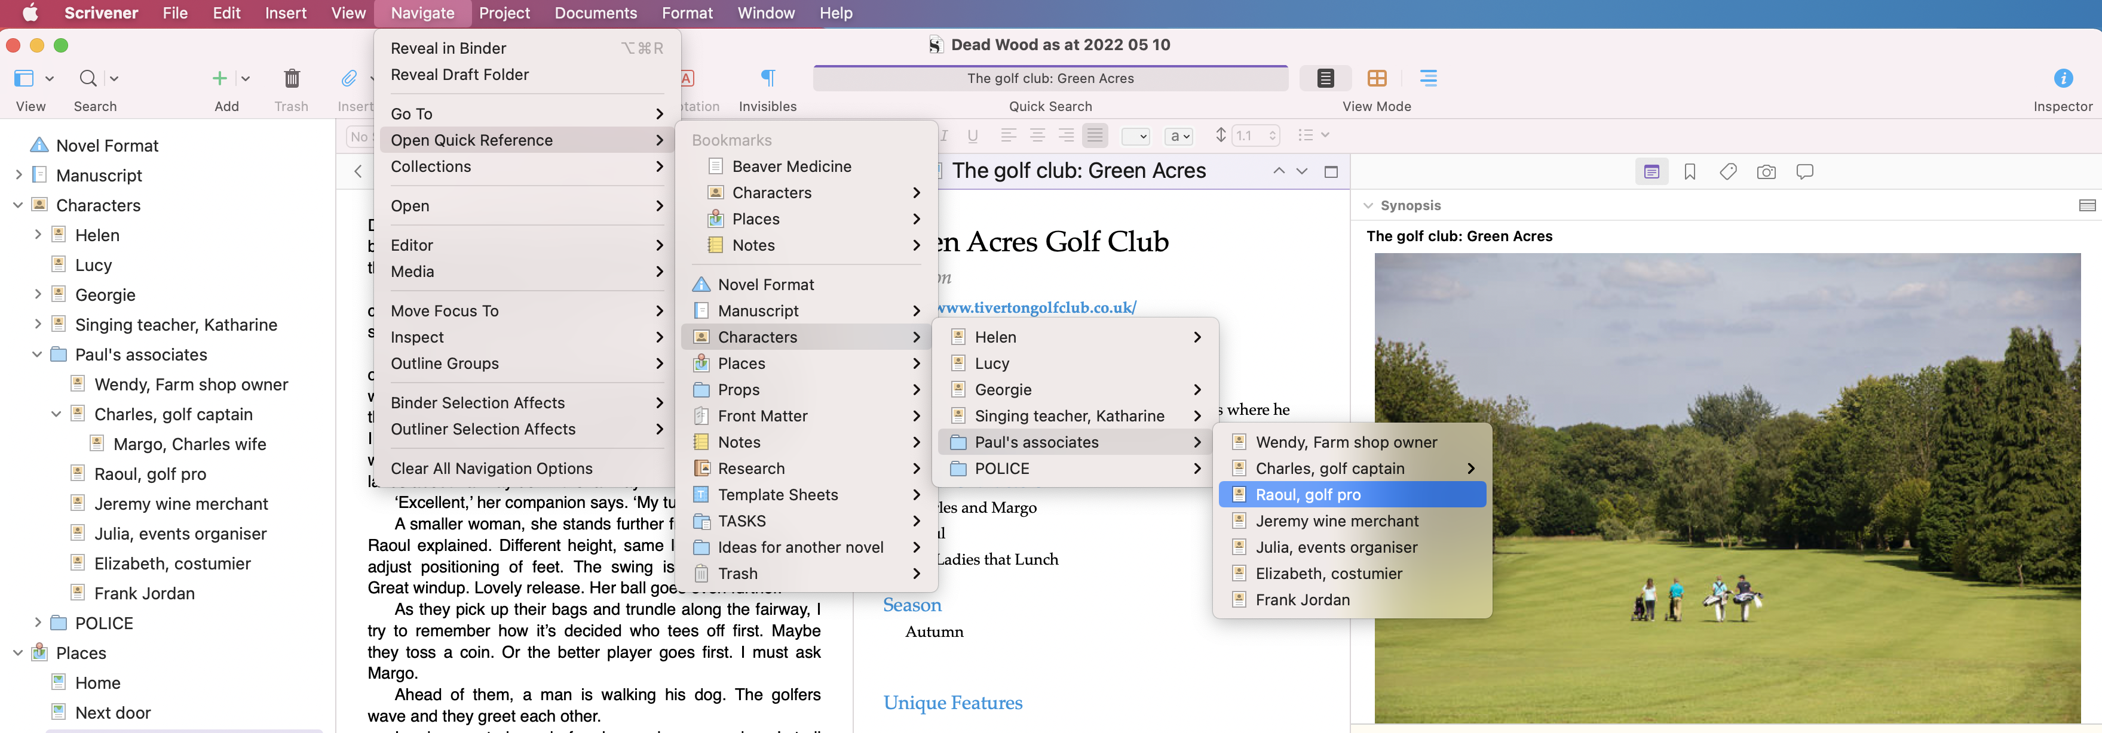The height and width of the screenshot is (733, 2102).
Task: Open the Go To submenu
Action: [x=526, y=114]
